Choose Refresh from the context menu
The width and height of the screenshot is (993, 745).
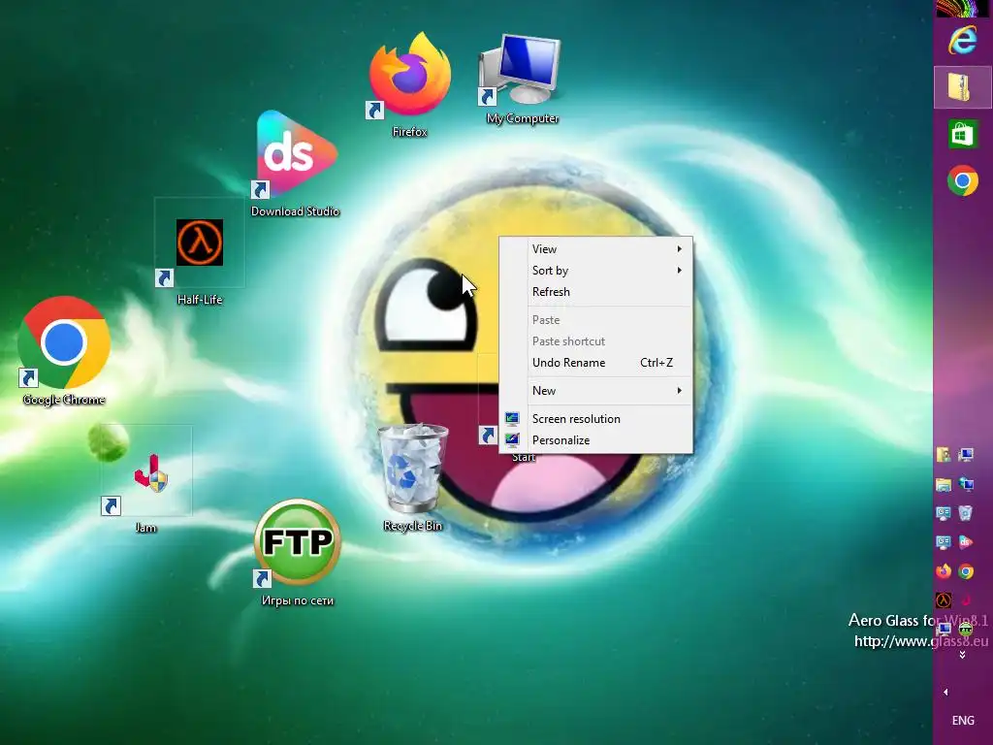(596, 292)
